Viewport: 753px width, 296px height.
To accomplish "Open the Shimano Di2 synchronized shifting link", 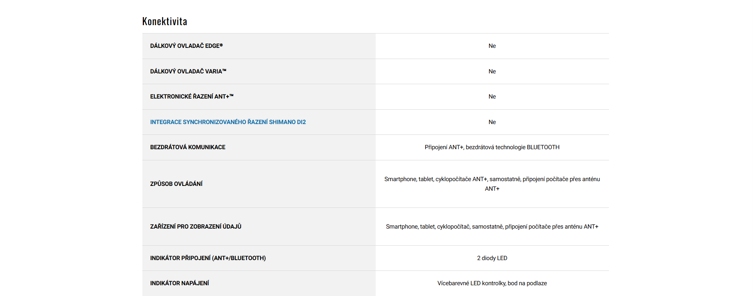I will pyautogui.click(x=228, y=122).
